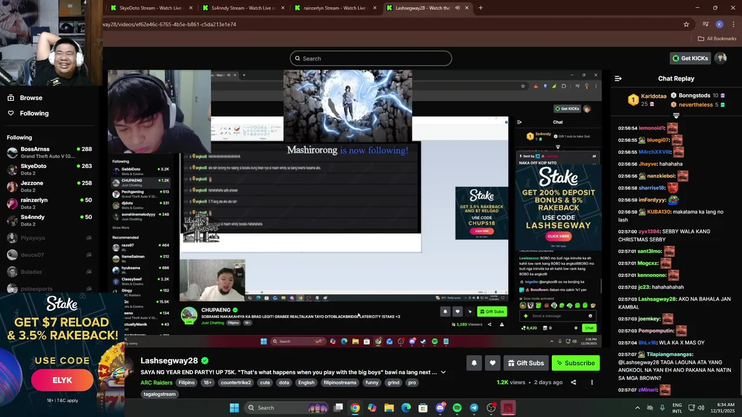Image resolution: width=742 pixels, height=417 pixels.
Task: Click the pink ELYK promo code button
Action: click(x=62, y=381)
